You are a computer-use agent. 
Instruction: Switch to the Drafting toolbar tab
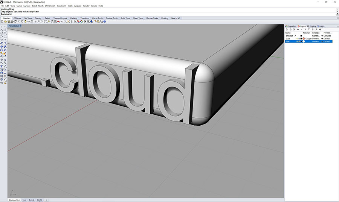point(165,18)
